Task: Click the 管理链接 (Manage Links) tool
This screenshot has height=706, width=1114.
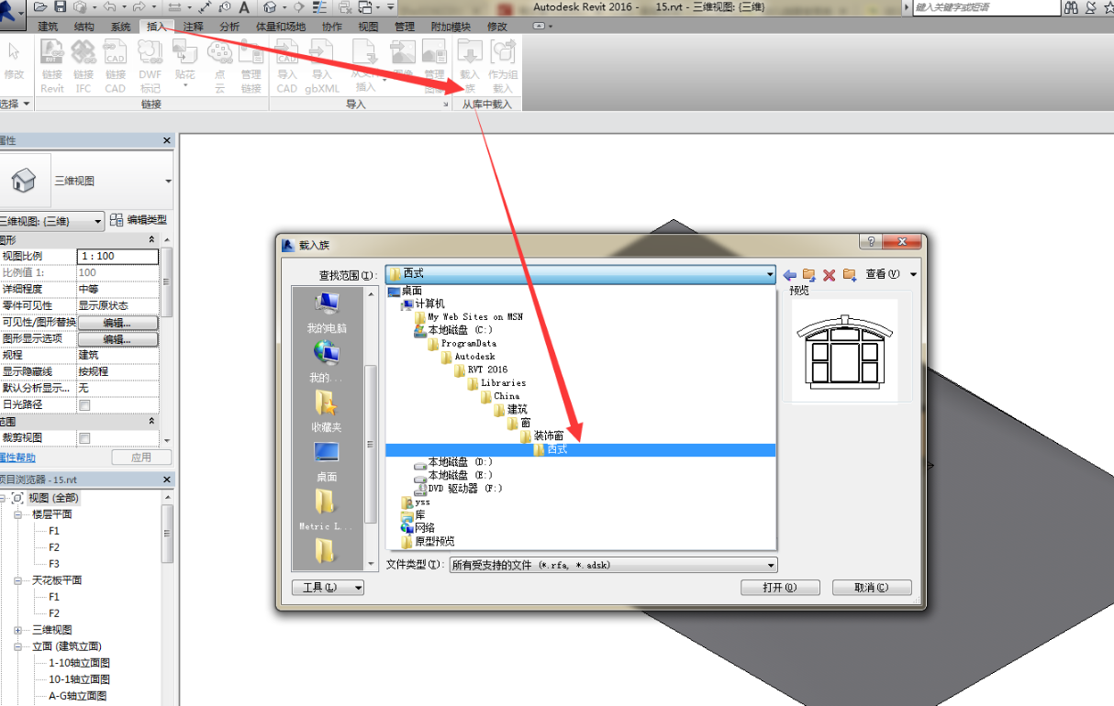Action: (x=251, y=67)
